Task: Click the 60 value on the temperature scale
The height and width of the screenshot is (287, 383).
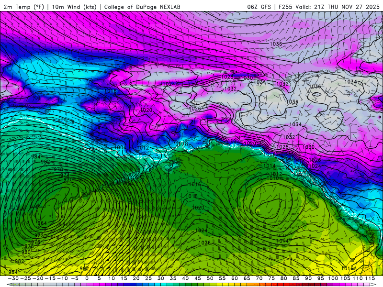Action: pyautogui.click(x=234, y=278)
